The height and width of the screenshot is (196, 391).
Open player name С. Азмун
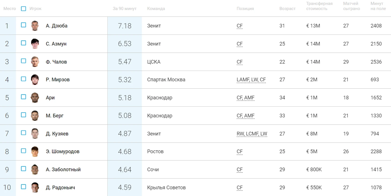point(56,44)
